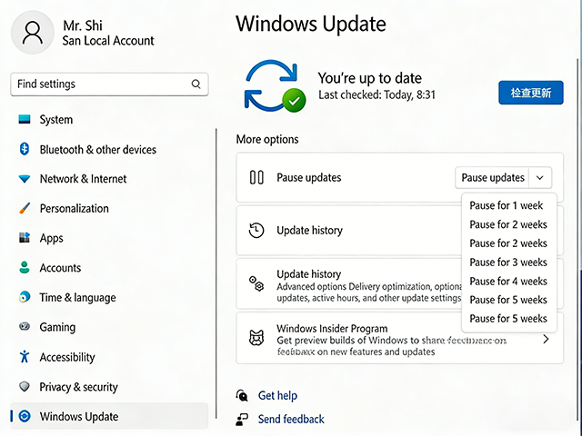Select Pause for 3 weeks option

[x=507, y=263]
